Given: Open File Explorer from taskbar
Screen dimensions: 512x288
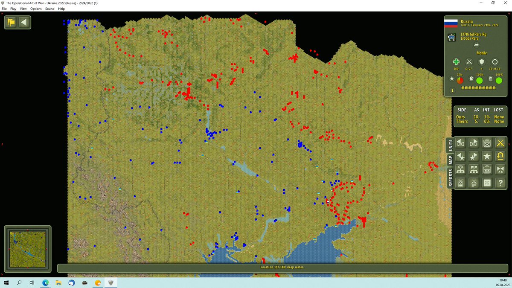Looking at the screenshot, I should pyautogui.click(x=58, y=282).
